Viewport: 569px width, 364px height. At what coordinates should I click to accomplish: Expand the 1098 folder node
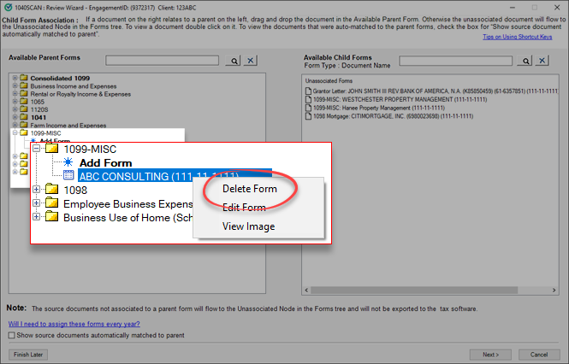[x=37, y=190]
